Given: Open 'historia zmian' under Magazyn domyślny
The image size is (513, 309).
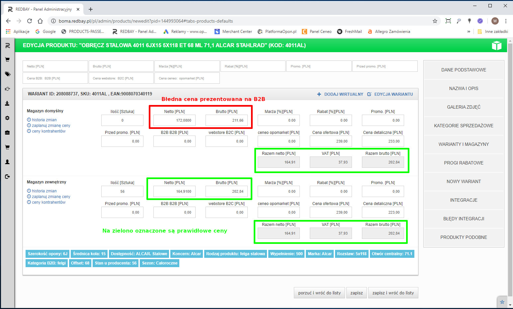Looking at the screenshot, I should 44,120.
